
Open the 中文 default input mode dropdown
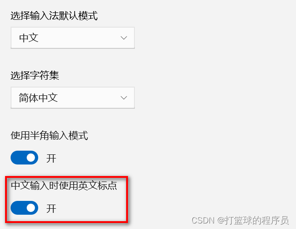[73, 38]
